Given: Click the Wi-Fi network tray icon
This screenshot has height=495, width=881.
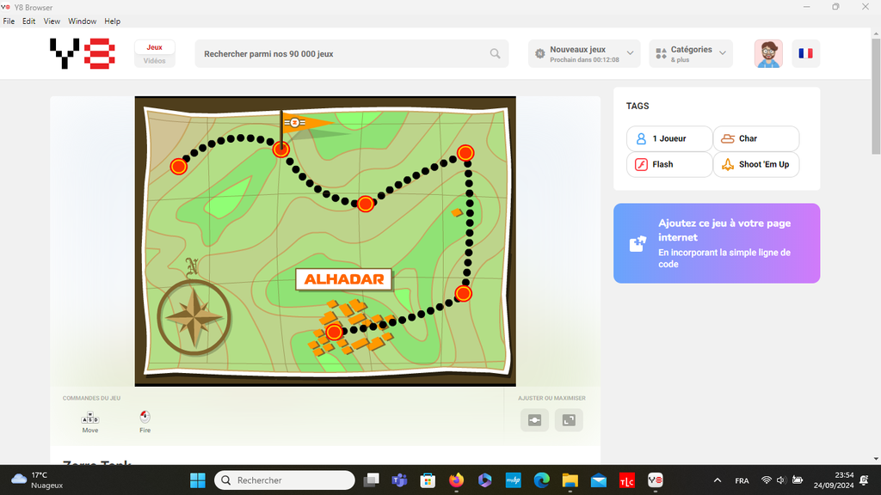Looking at the screenshot, I should coord(766,480).
